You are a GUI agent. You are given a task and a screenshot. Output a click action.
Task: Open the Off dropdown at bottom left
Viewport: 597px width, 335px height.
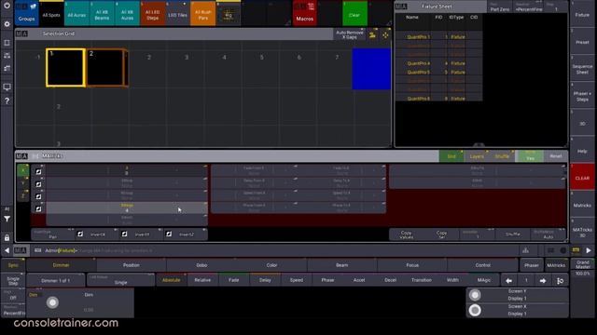click(x=13, y=296)
